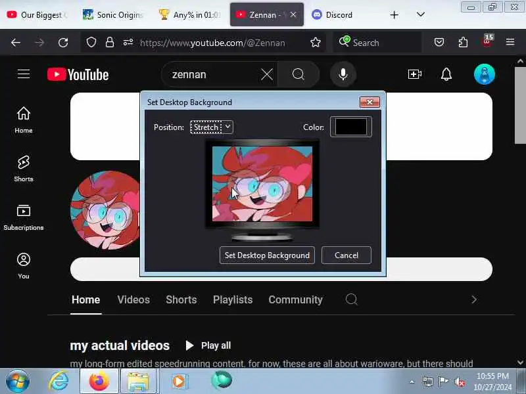Show hidden tray icons arrow
Image resolution: width=526 pixels, height=394 pixels.
tap(412, 382)
